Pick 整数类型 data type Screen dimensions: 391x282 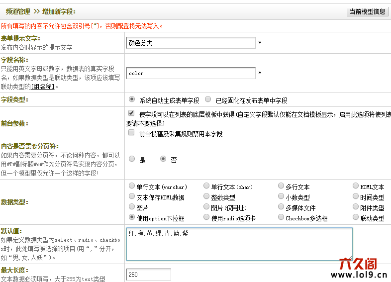coord(206,196)
